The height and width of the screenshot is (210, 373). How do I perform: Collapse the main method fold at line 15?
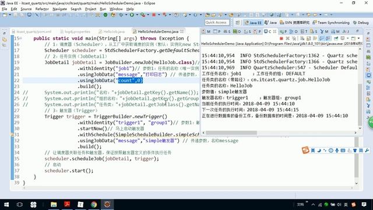point(21,38)
